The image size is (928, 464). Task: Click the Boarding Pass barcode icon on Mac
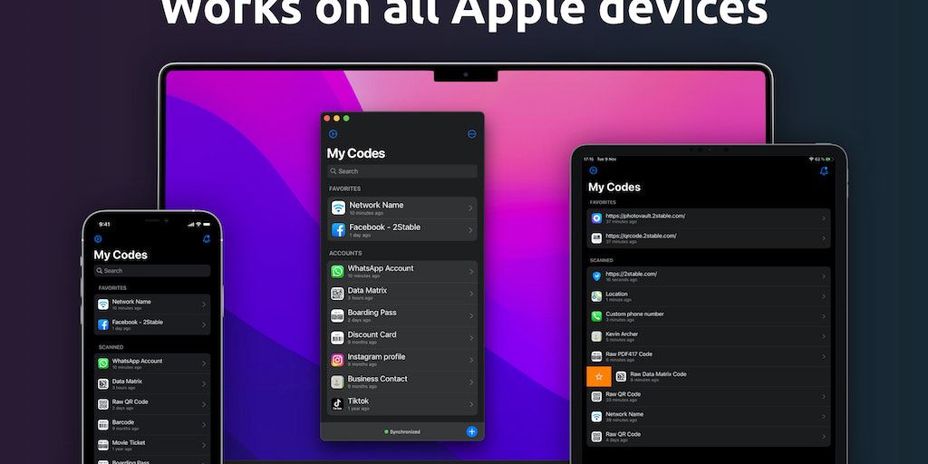pyautogui.click(x=337, y=315)
